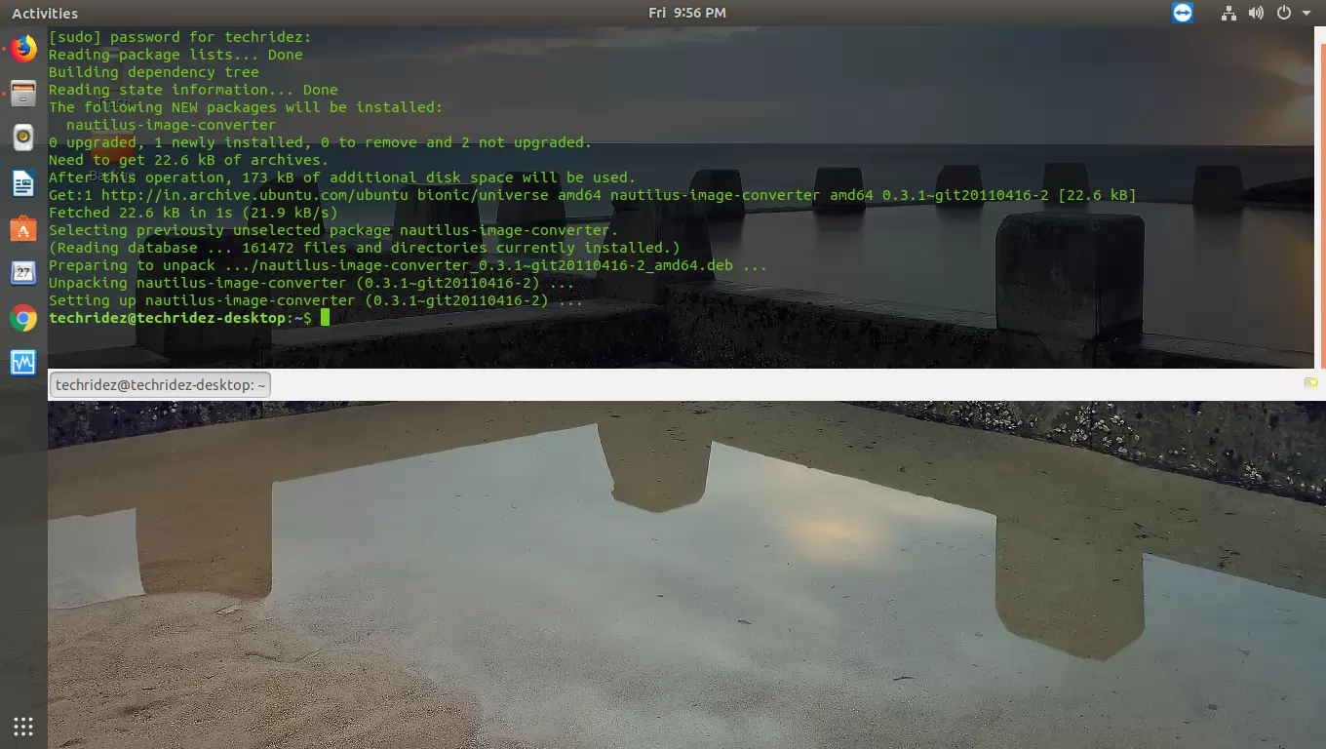Click 'Need to get 22.6 kB of archives.'
1326x749 pixels.
(189, 160)
